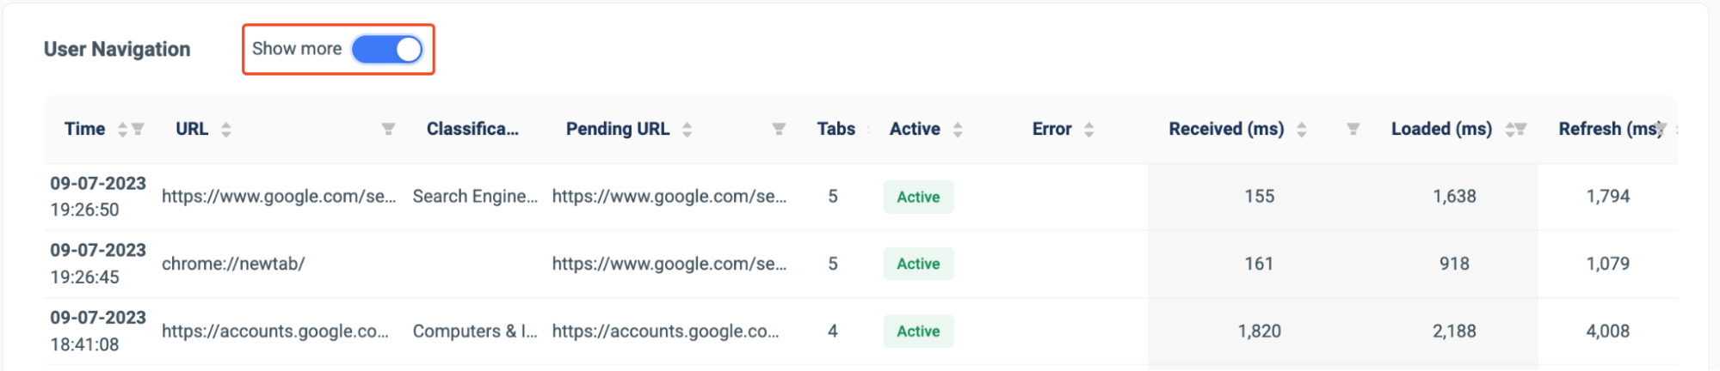Viewport: 1720px width, 371px height.
Task: Click the Active badge in first row
Action: click(918, 197)
